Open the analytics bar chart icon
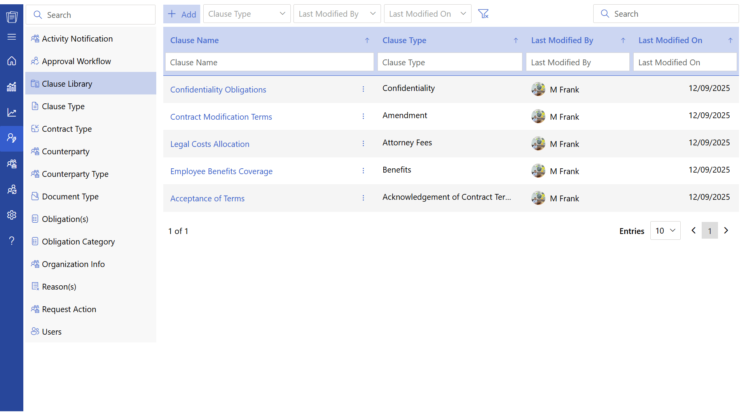This screenshot has width=746, height=412. click(12, 87)
